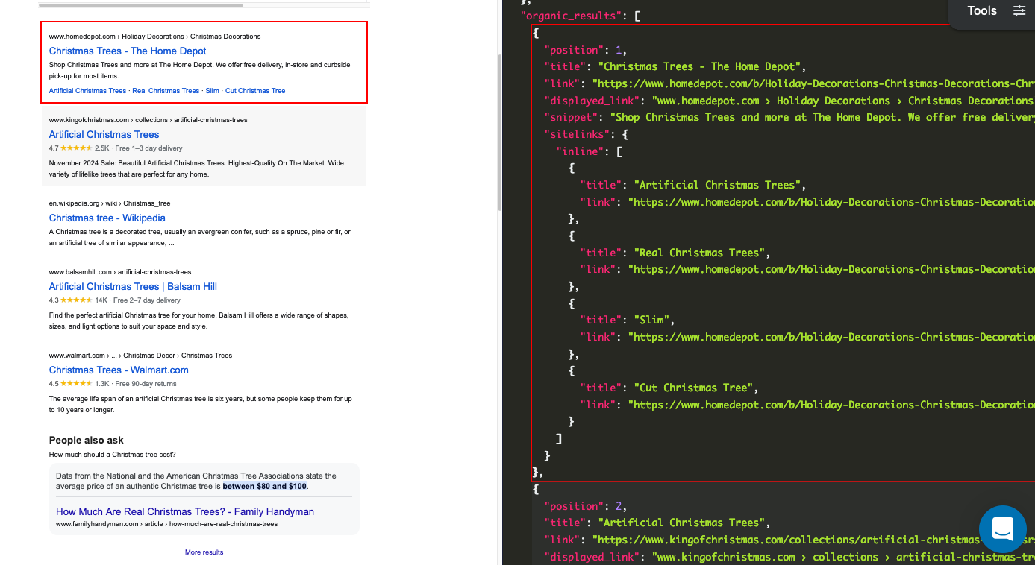The width and height of the screenshot is (1035, 565).
Task: Click the Tools button label
Action: [982, 10]
